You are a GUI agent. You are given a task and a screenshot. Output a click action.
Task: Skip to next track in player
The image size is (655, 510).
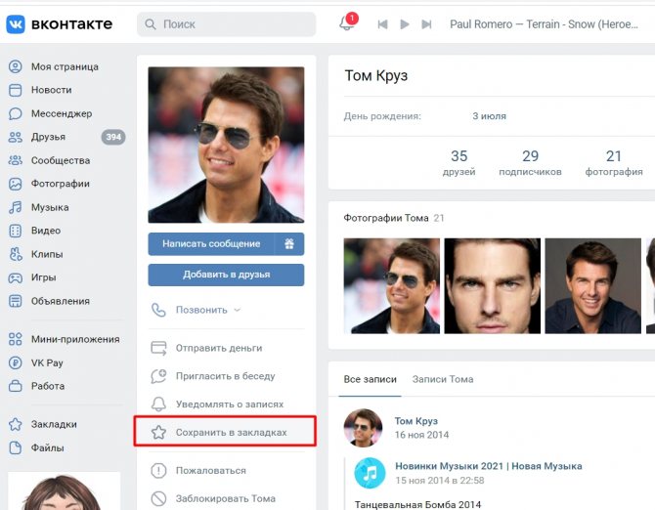[x=426, y=24]
